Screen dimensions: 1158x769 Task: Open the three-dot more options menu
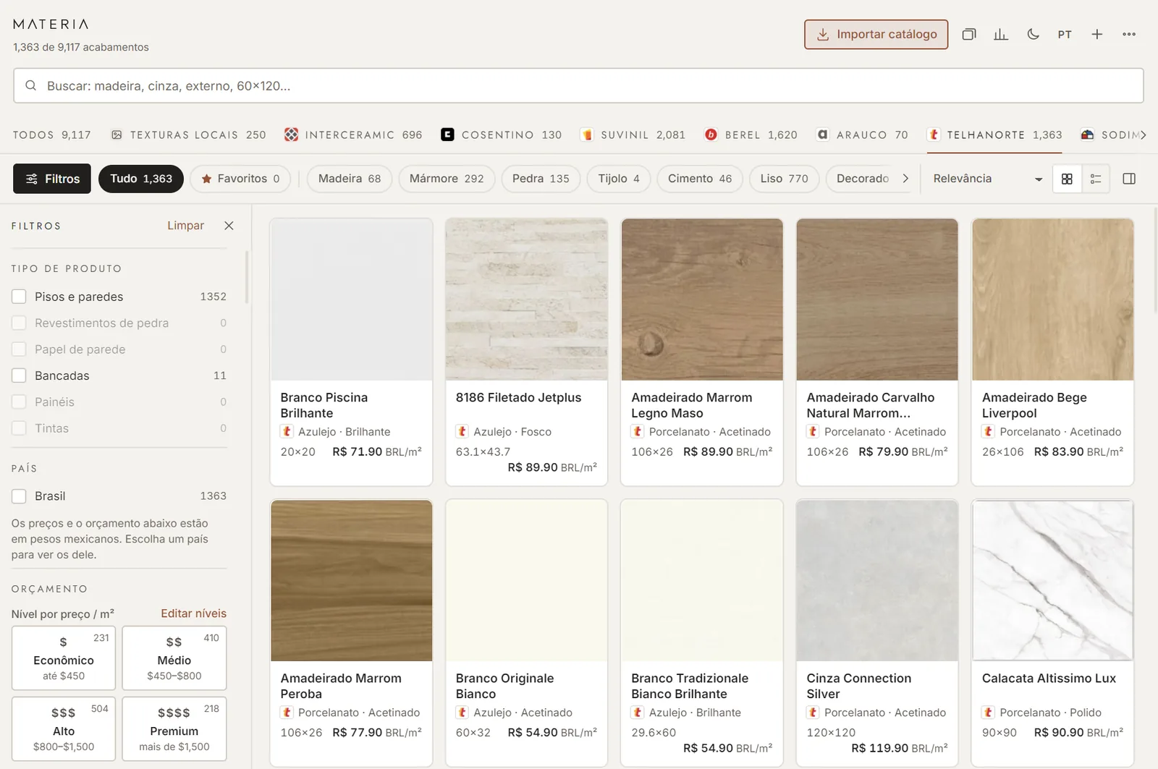tap(1129, 34)
